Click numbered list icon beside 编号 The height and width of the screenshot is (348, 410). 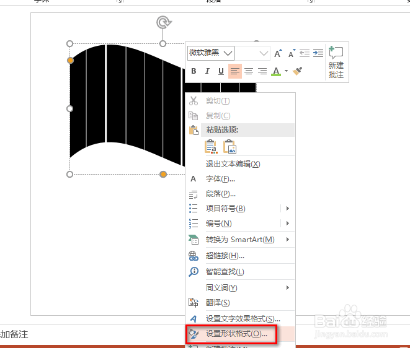click(x=194, y=224)
